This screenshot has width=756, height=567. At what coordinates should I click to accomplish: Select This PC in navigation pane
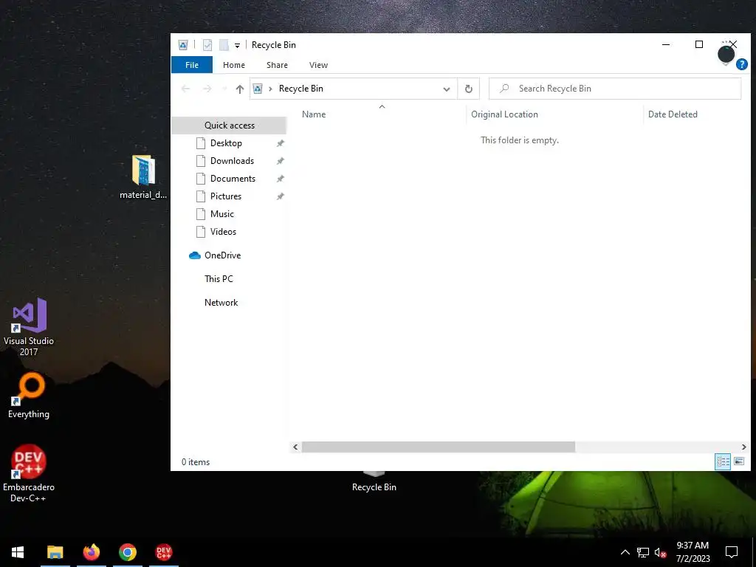(219, 279)
